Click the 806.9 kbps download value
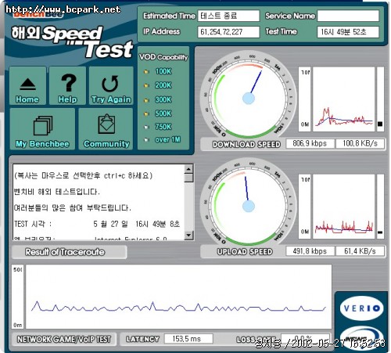The image size is (391, 353). point(310,143)
